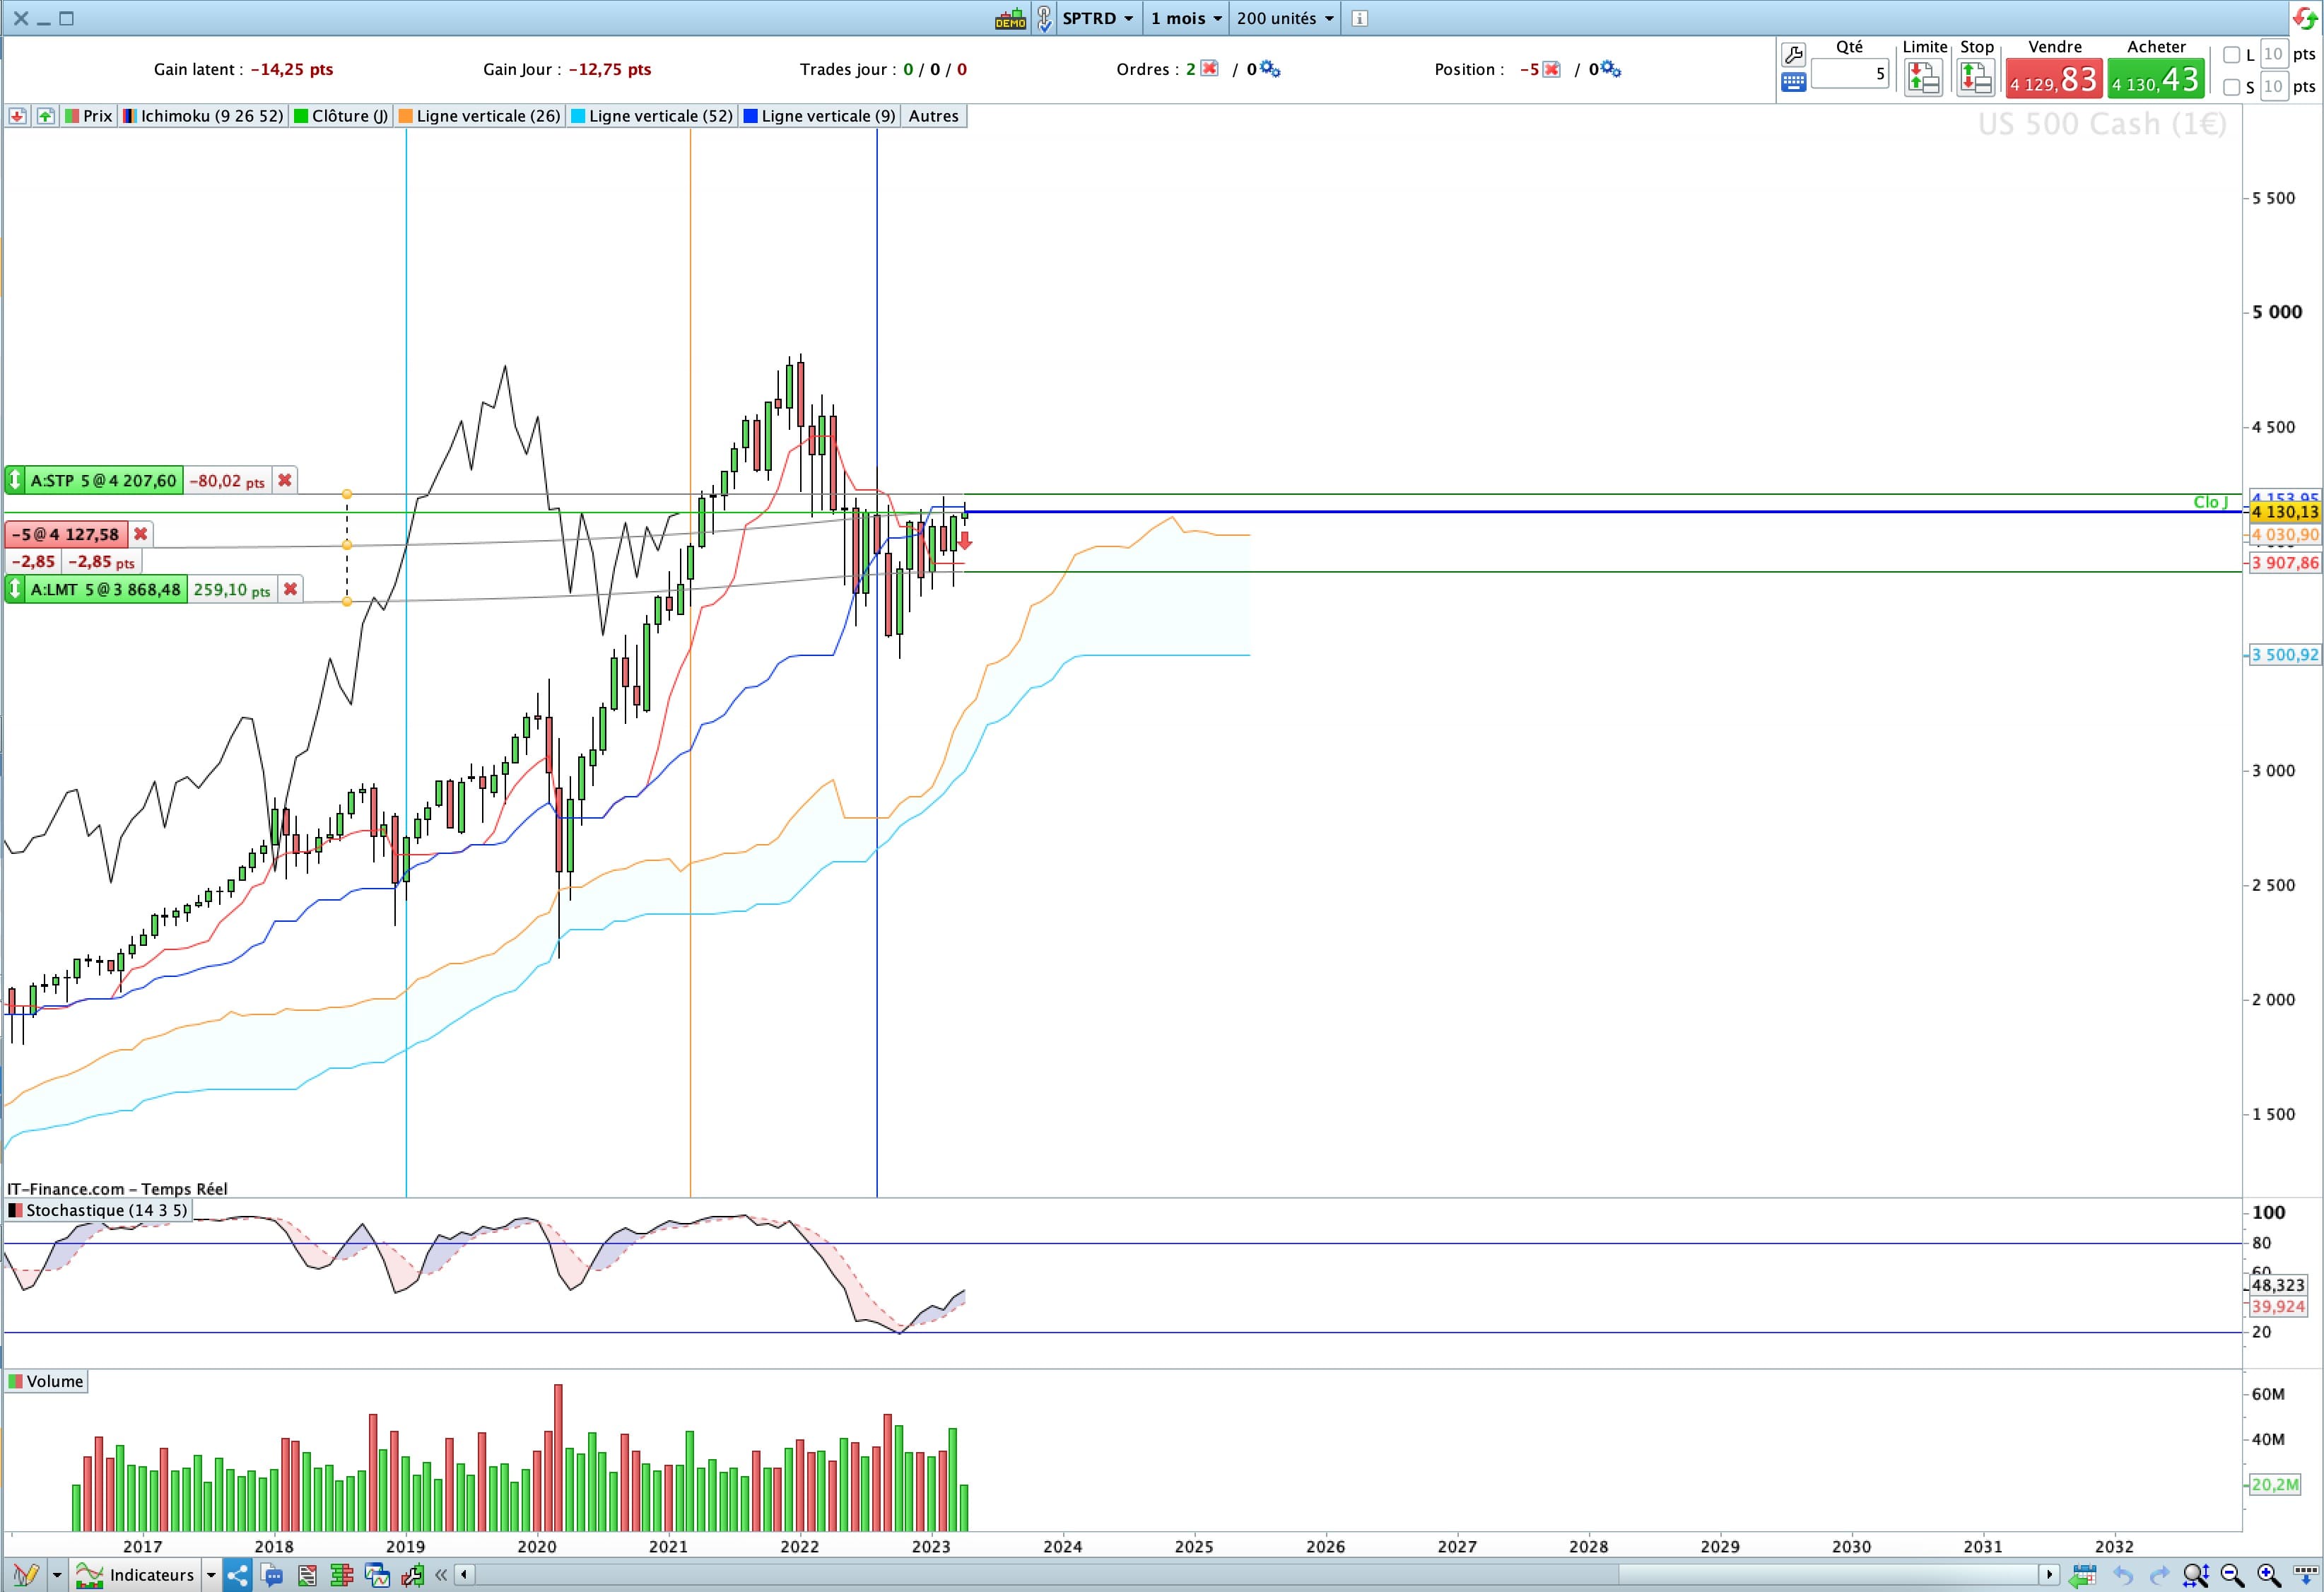Click the redo arrow icon
The width and height of the screenshot is (2324, 1592).
click(2159, 1575)
